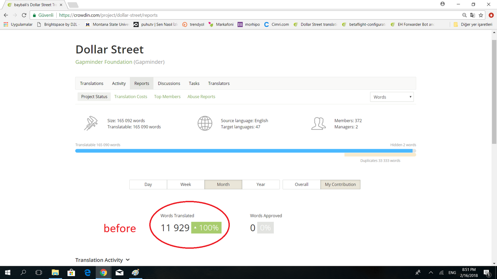Image resolution: width=497 pixels, height=279 pixels.
Task: Follow the Gapminder Foundation link
Action: tap(104, 62)
